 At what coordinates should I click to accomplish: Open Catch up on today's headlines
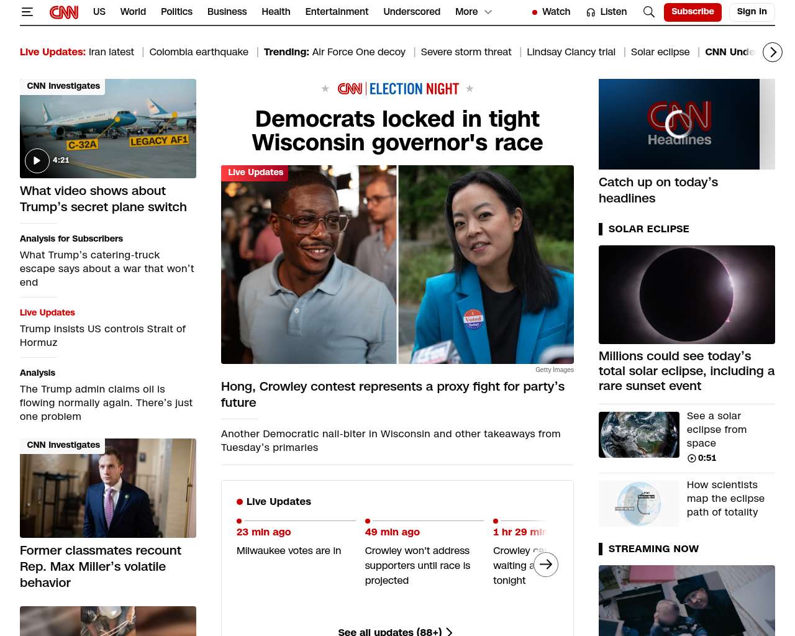click(x=658, y=190)
